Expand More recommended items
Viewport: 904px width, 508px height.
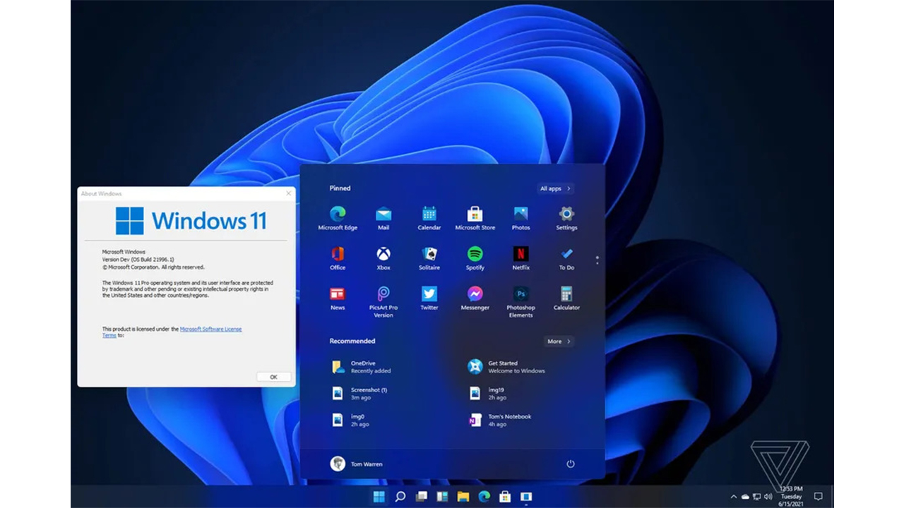pos(559,341)
